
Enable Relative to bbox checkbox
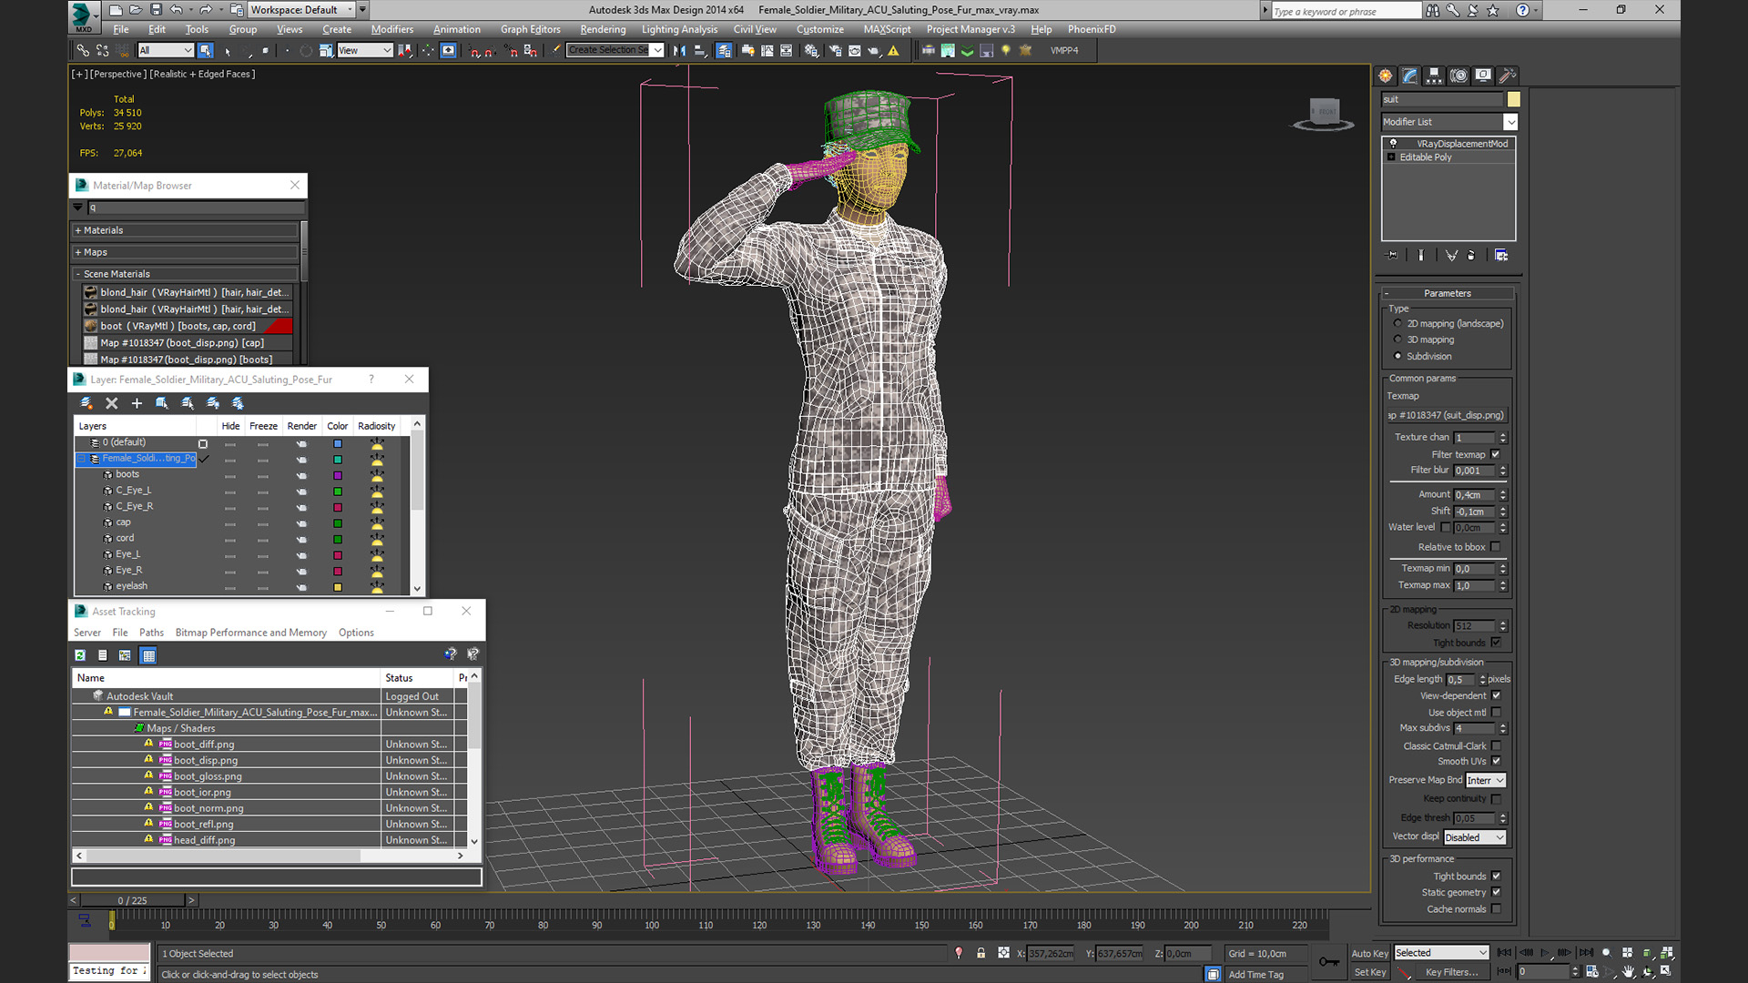click(1495, 546)
